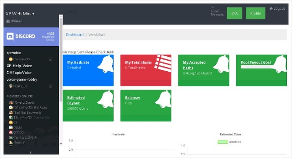
Task: Click the logout arrow icon
Action: (271, 9)
